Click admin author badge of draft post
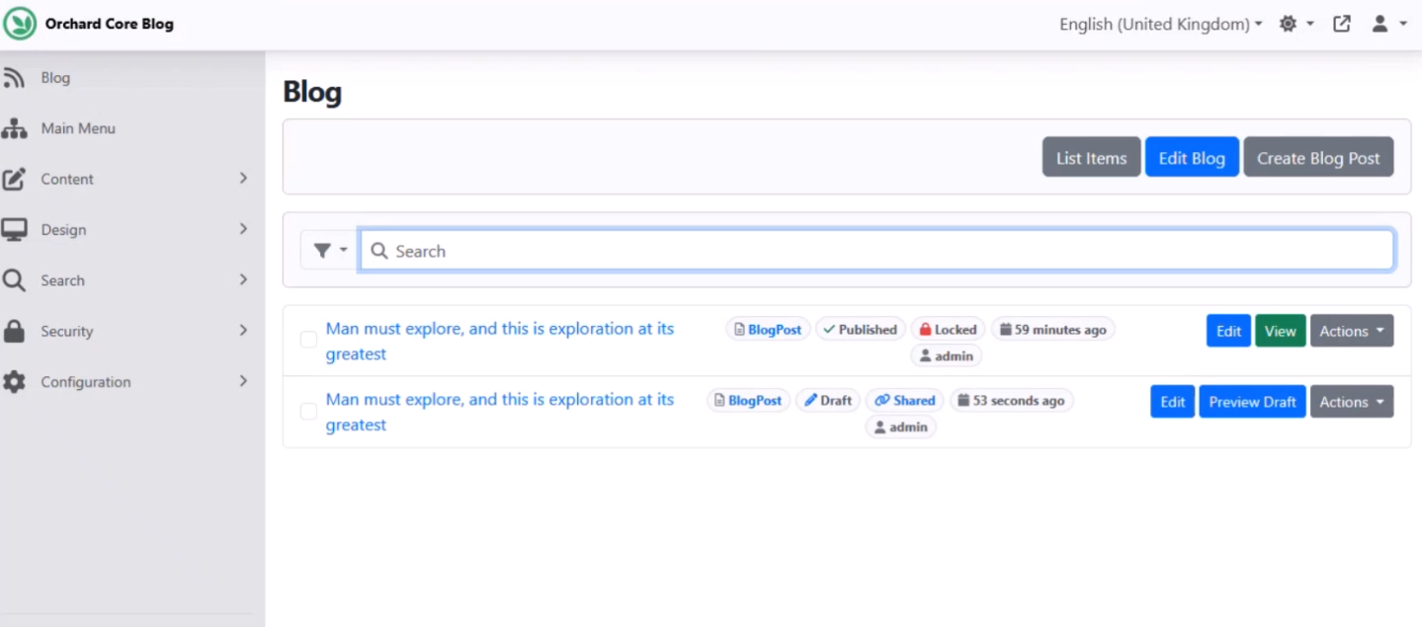The height and width of the screenshot is (627, 1422). click(900, 427)
